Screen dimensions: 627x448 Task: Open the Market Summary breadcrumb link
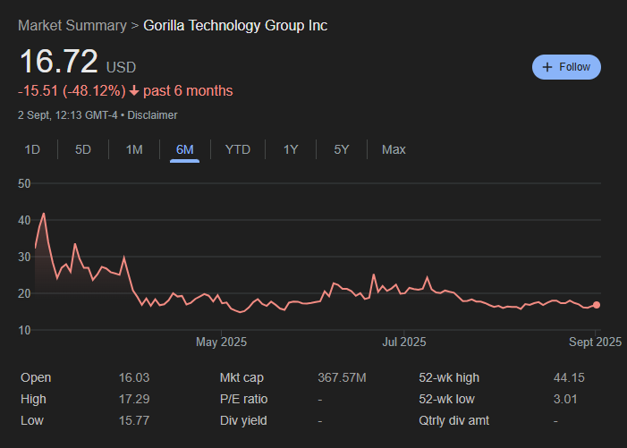(x=72, y=26)
